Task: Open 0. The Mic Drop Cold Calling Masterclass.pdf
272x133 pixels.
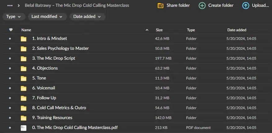Action: (75, 128)
